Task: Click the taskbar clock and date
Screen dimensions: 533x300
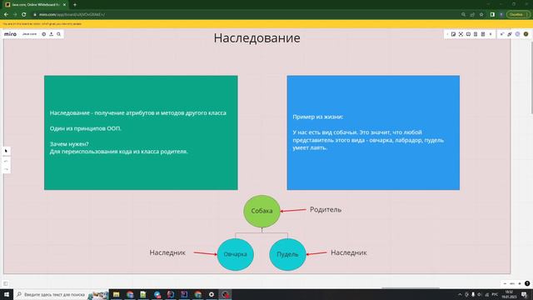Action: [509, 294]
